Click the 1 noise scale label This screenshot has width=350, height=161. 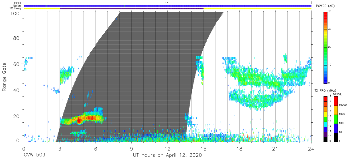pyautogui.click(x=339, y=141)
